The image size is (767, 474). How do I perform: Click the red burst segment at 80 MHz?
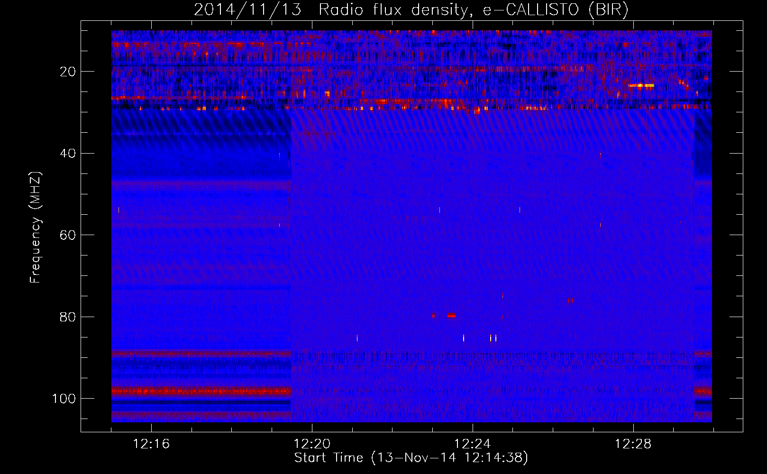coord(451,315)
